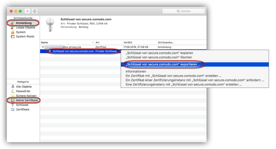Select "Schlüssel von secure.comodo.com" kopieren
This screenshot has height=149, width=276.
[x=159, y=53]
